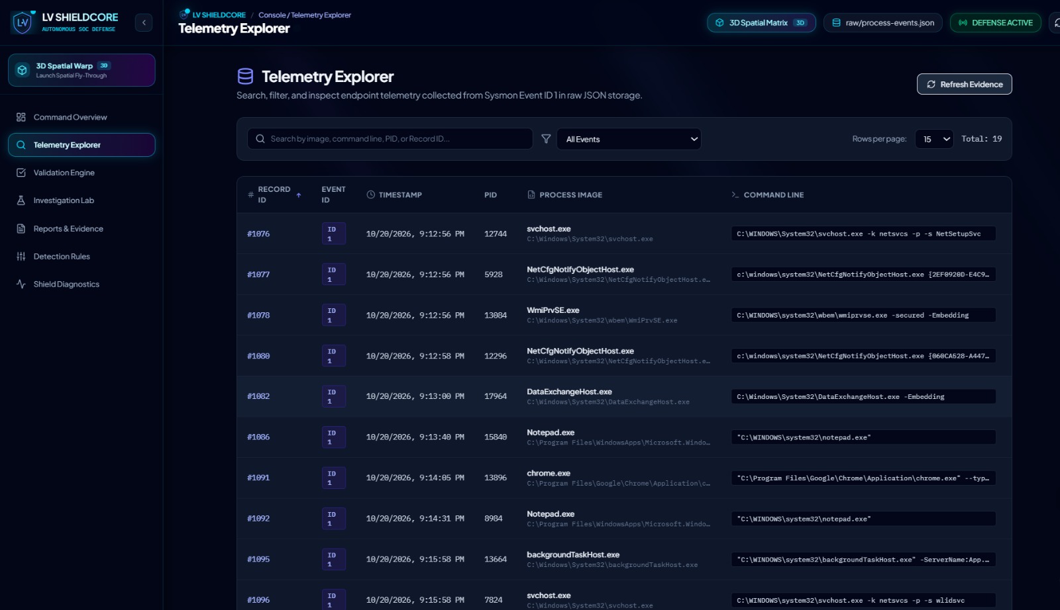Open raw/process-events.json source chip
The height and width of the screenshot is (610, 1060).
(x=882, y=22)
